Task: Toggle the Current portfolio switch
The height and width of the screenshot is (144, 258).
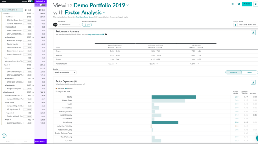Action: click(x=30, y=1)
